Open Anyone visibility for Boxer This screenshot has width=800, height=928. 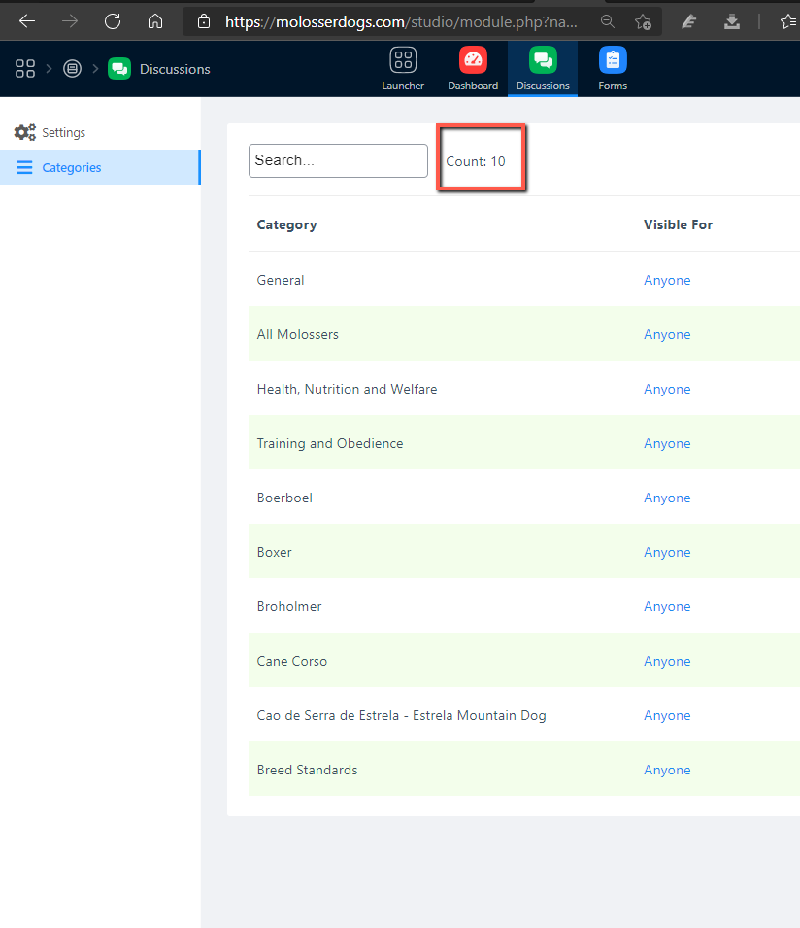[x=667, y=552]
